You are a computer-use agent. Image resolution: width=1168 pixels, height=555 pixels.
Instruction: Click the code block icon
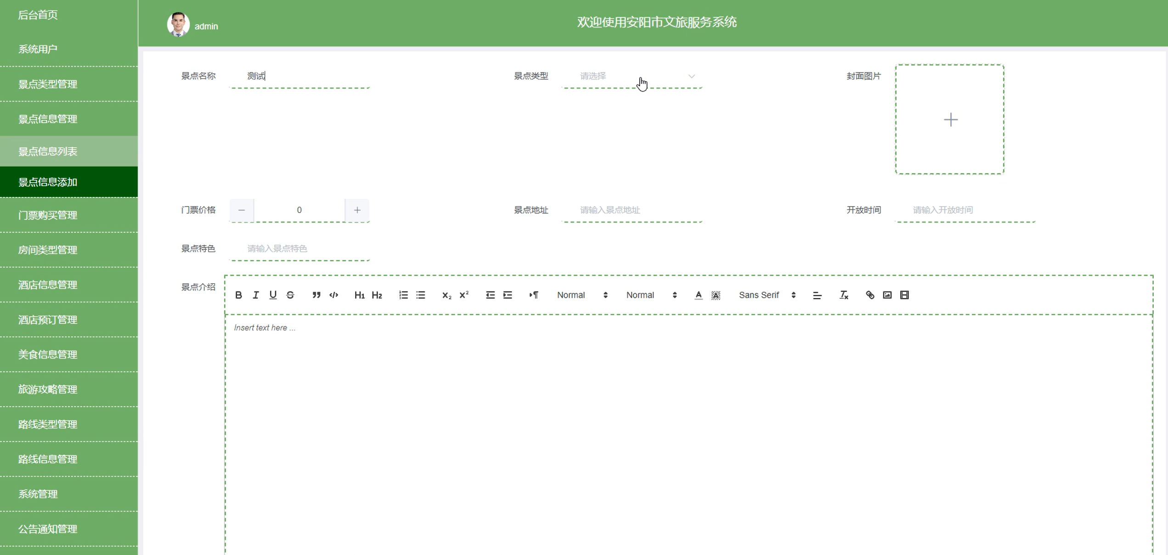coord(334,295)
